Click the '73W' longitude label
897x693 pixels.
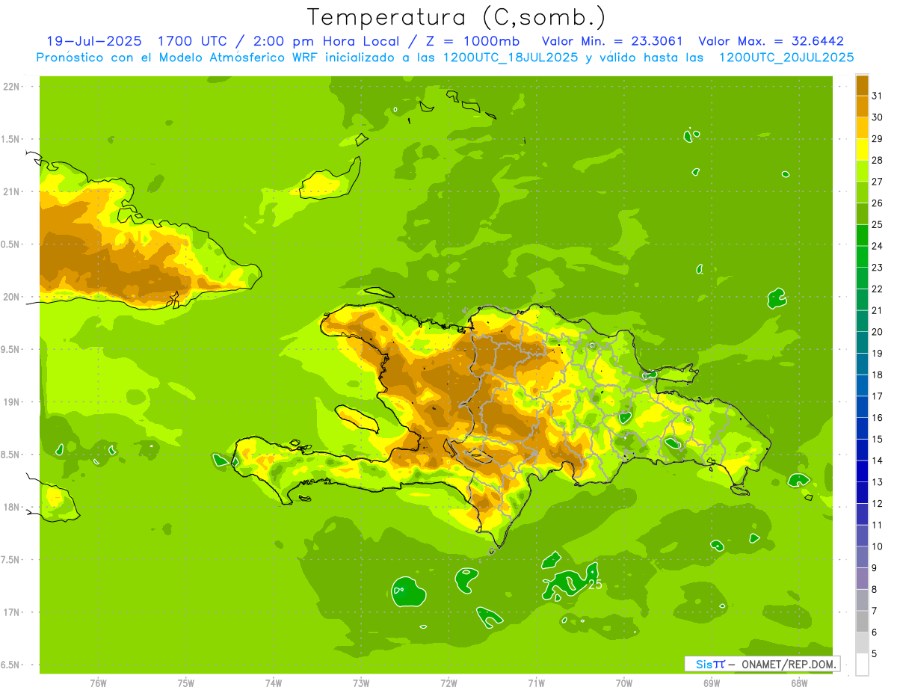pyautogui.click(x=361, y=683)
